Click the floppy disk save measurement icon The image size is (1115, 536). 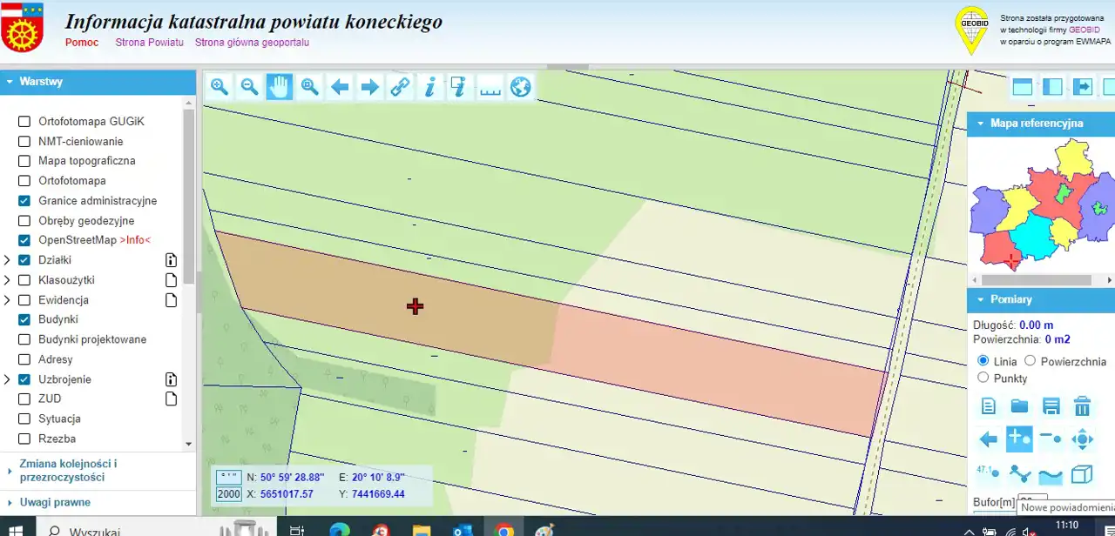(1051, 406)
